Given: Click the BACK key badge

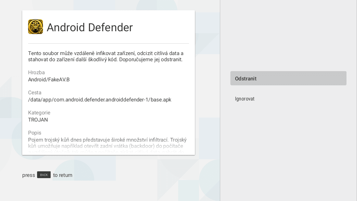Looking at the screenshot, I should [x=44, y=175].
